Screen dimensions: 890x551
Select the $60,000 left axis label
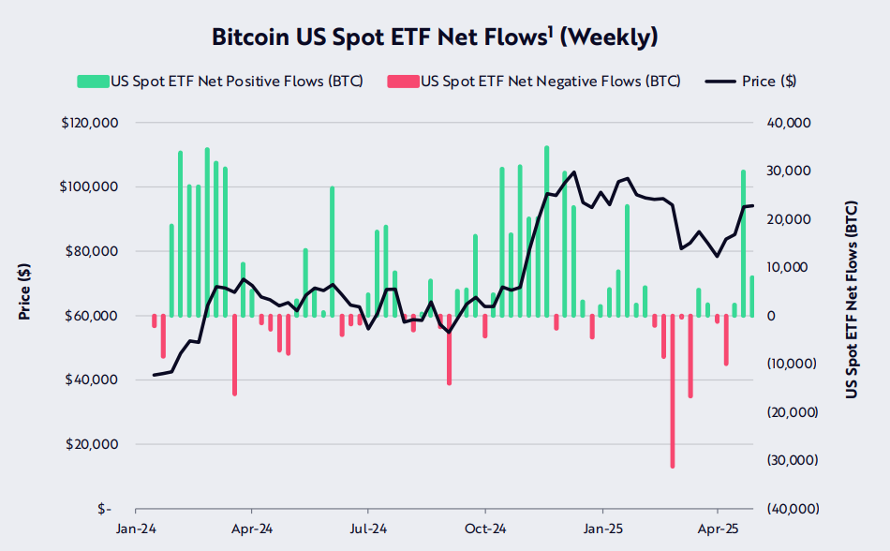pos(91,316)
